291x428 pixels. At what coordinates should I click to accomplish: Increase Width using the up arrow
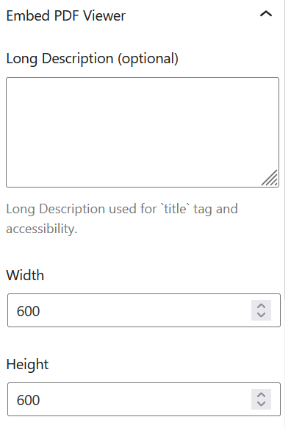click(x=262, y=306)
